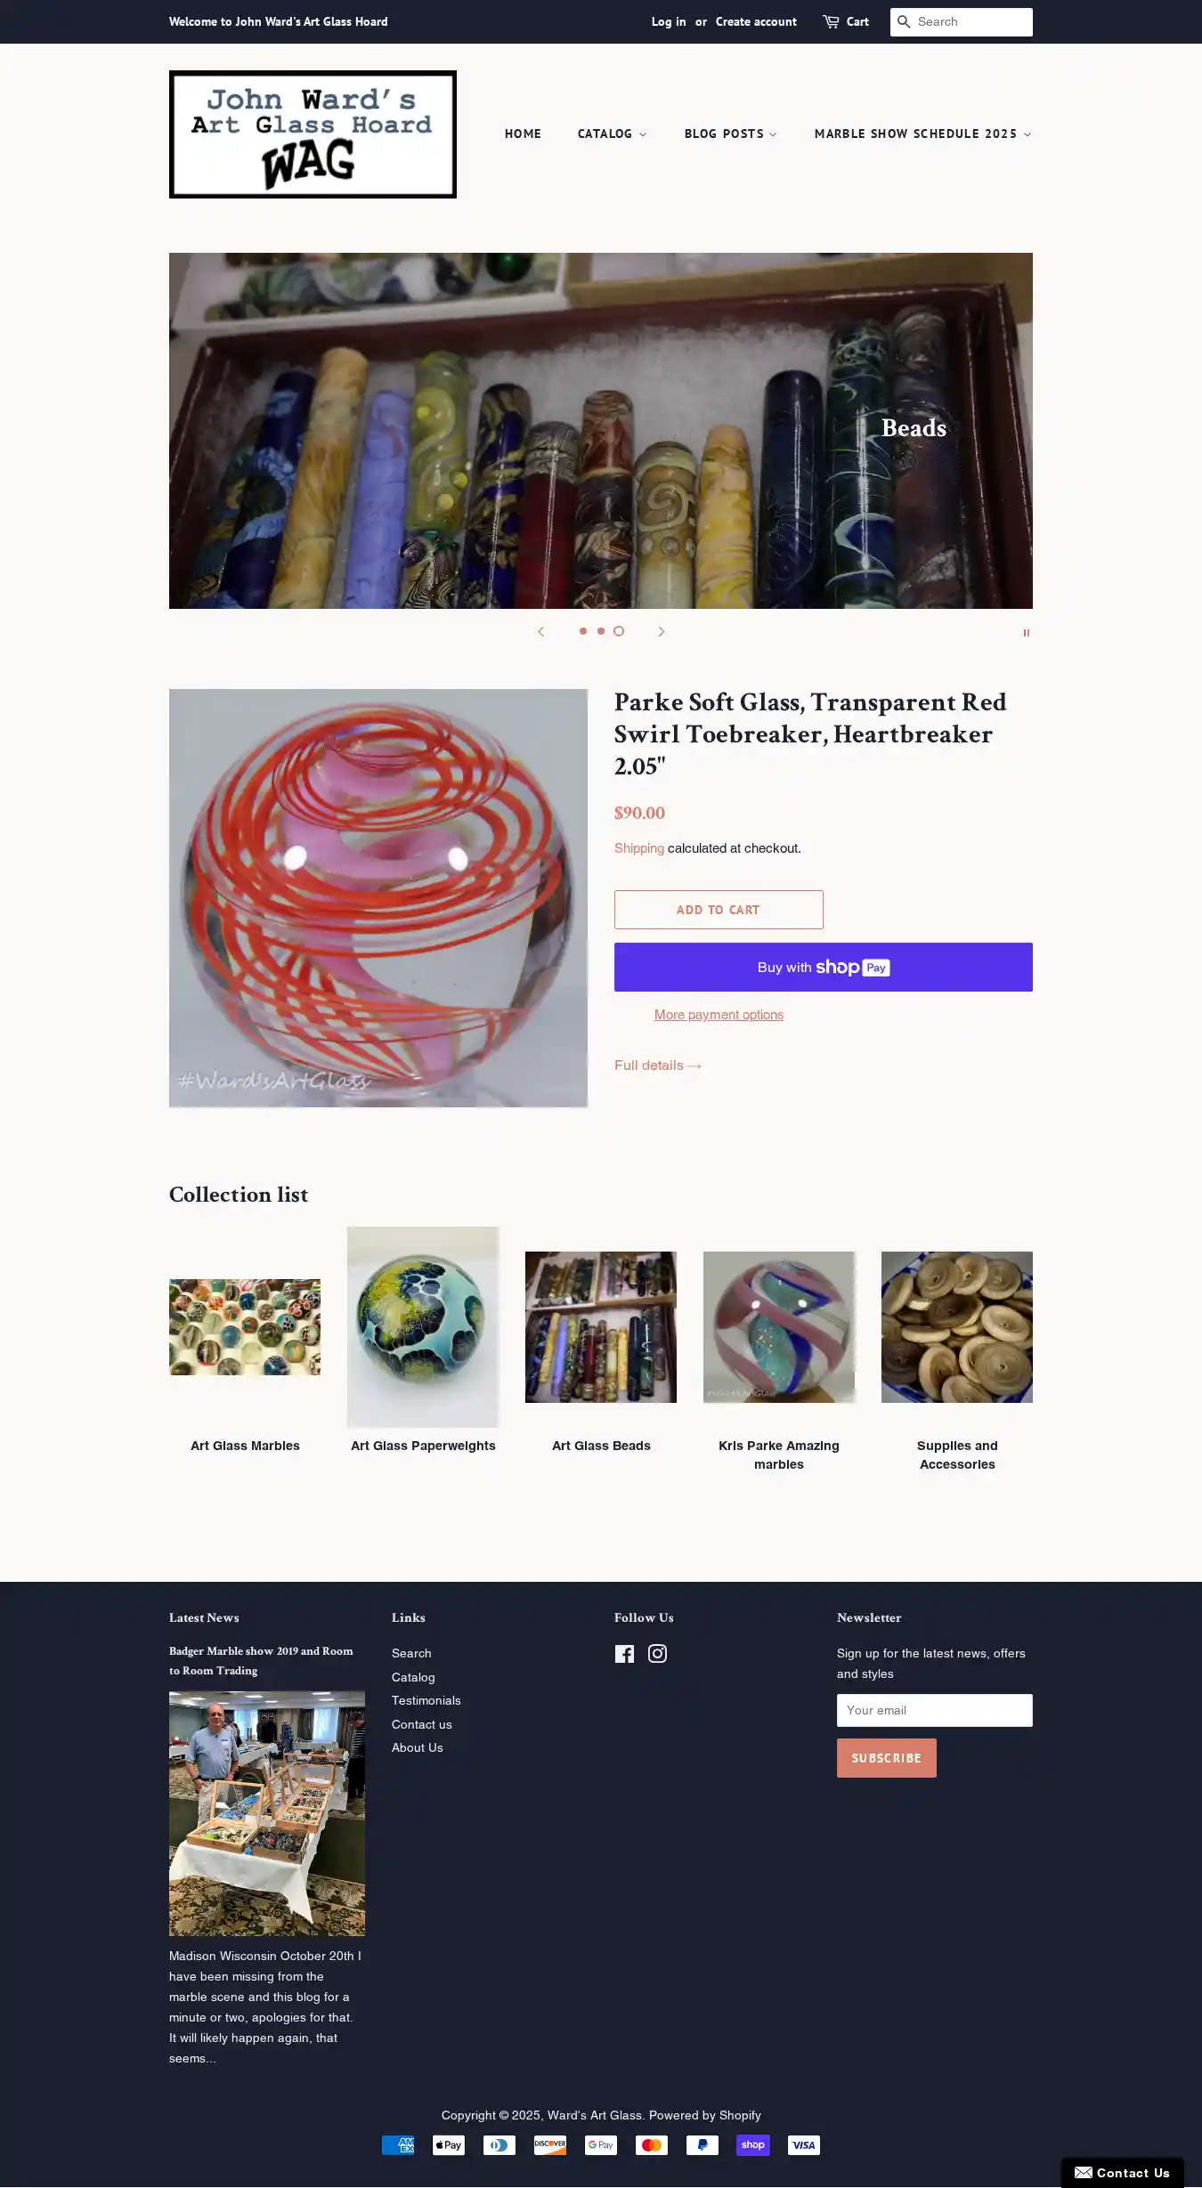Buy with Shop Pay button

(824, 967)
